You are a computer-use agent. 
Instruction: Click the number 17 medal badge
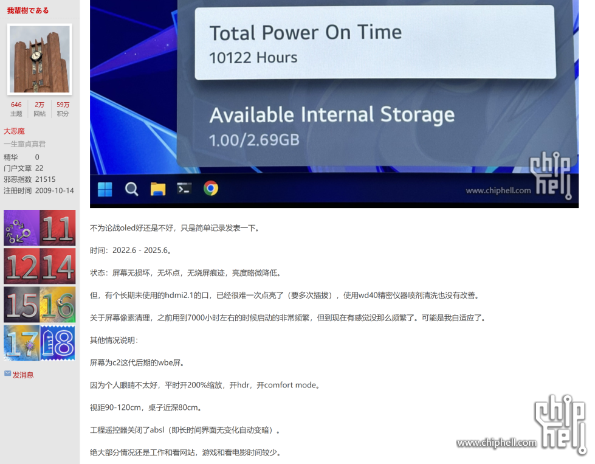[x=22, y=343]
